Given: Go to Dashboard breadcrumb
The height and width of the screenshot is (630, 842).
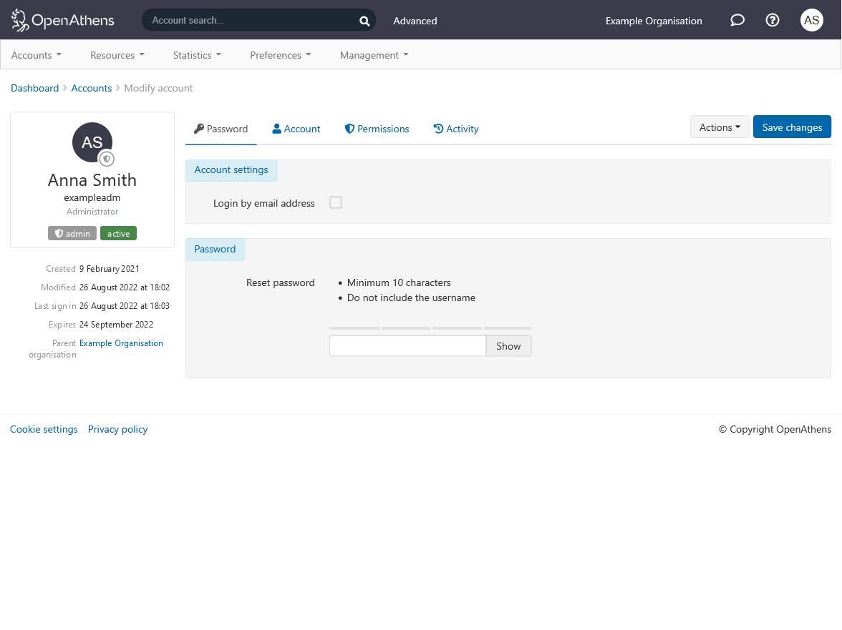Looking at the screenshot, I should tap(35, 88).
